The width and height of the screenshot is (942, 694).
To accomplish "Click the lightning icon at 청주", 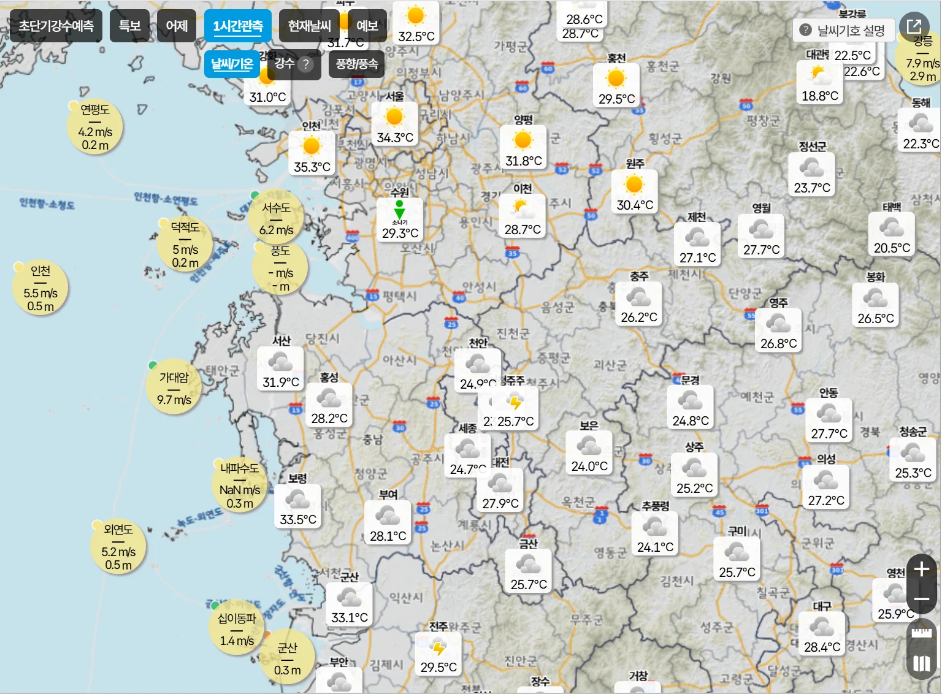I will 515,402.
